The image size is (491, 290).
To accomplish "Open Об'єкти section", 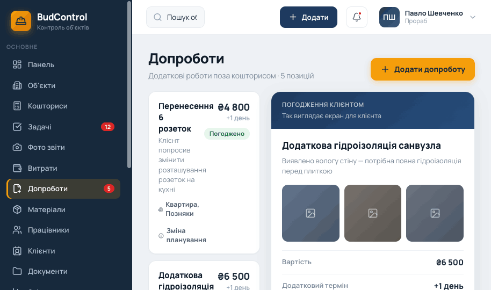I will coord(63,85).
